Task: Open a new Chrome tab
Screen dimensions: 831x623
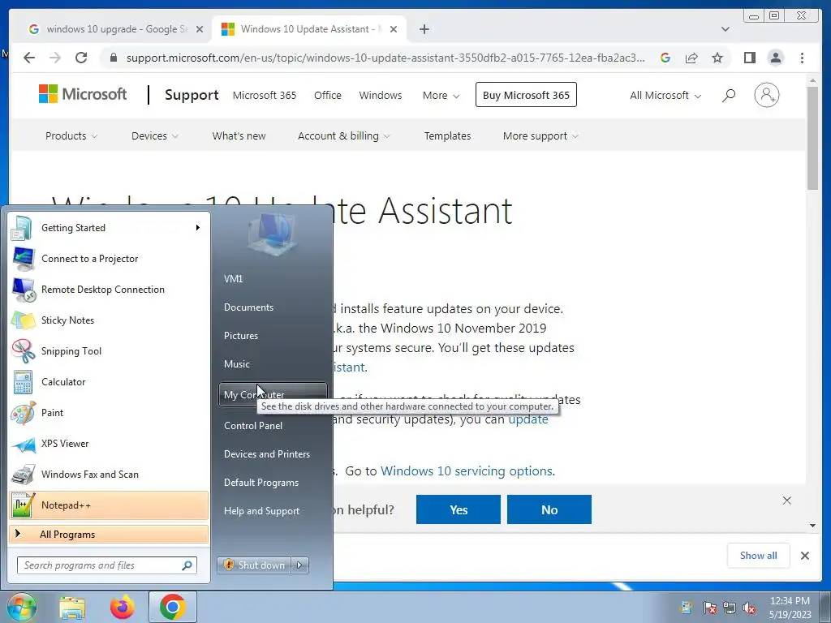Action: tap(424, 29)
